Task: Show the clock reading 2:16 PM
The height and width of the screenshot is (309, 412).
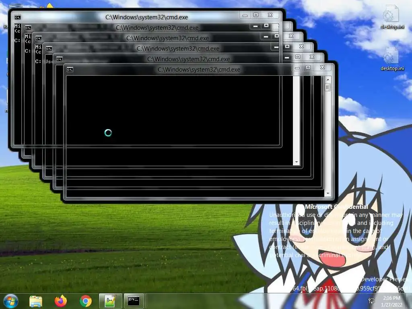Action: coord(391,298)
